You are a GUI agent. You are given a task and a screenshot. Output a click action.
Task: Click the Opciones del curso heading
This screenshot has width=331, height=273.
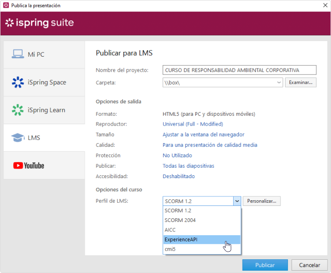tap(119, 189)
